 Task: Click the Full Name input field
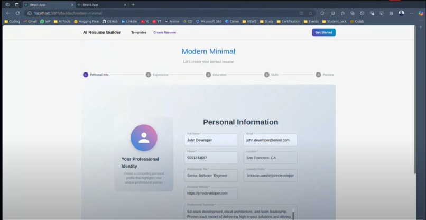(x=211, y=140)
